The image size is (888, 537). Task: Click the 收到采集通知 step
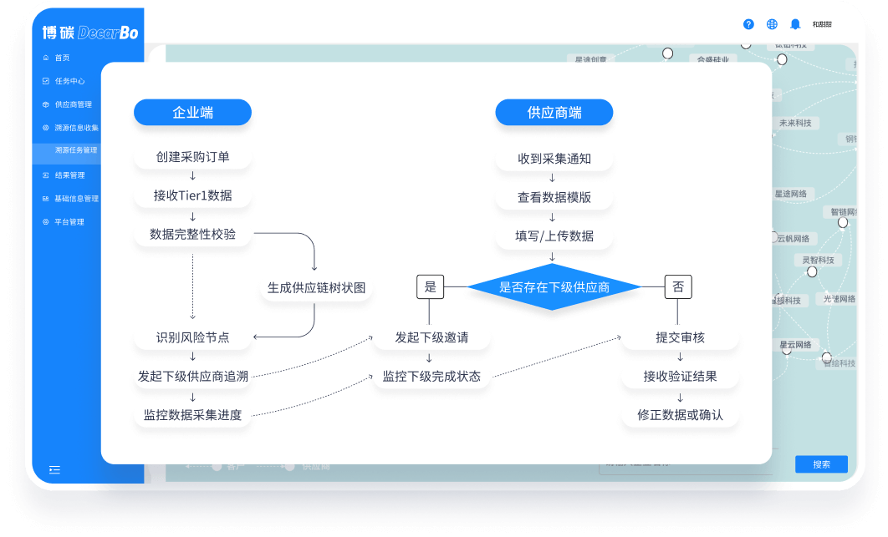[x=554, y=159]
